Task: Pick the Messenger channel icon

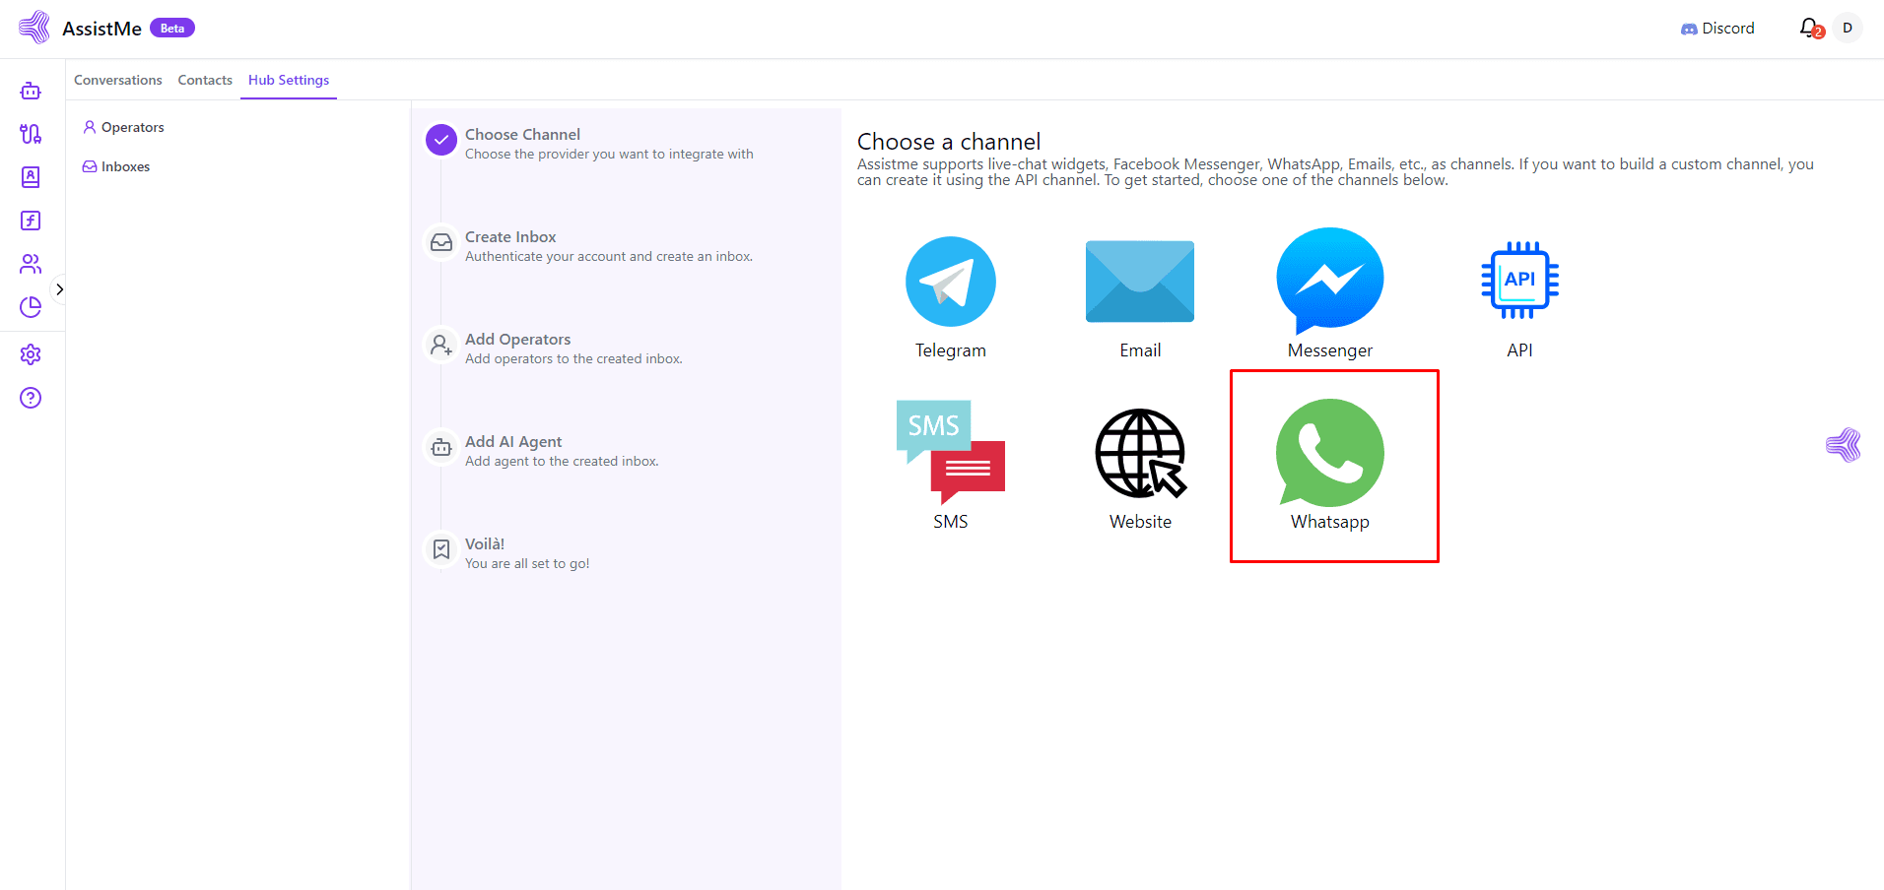Action: [1330, 282]
